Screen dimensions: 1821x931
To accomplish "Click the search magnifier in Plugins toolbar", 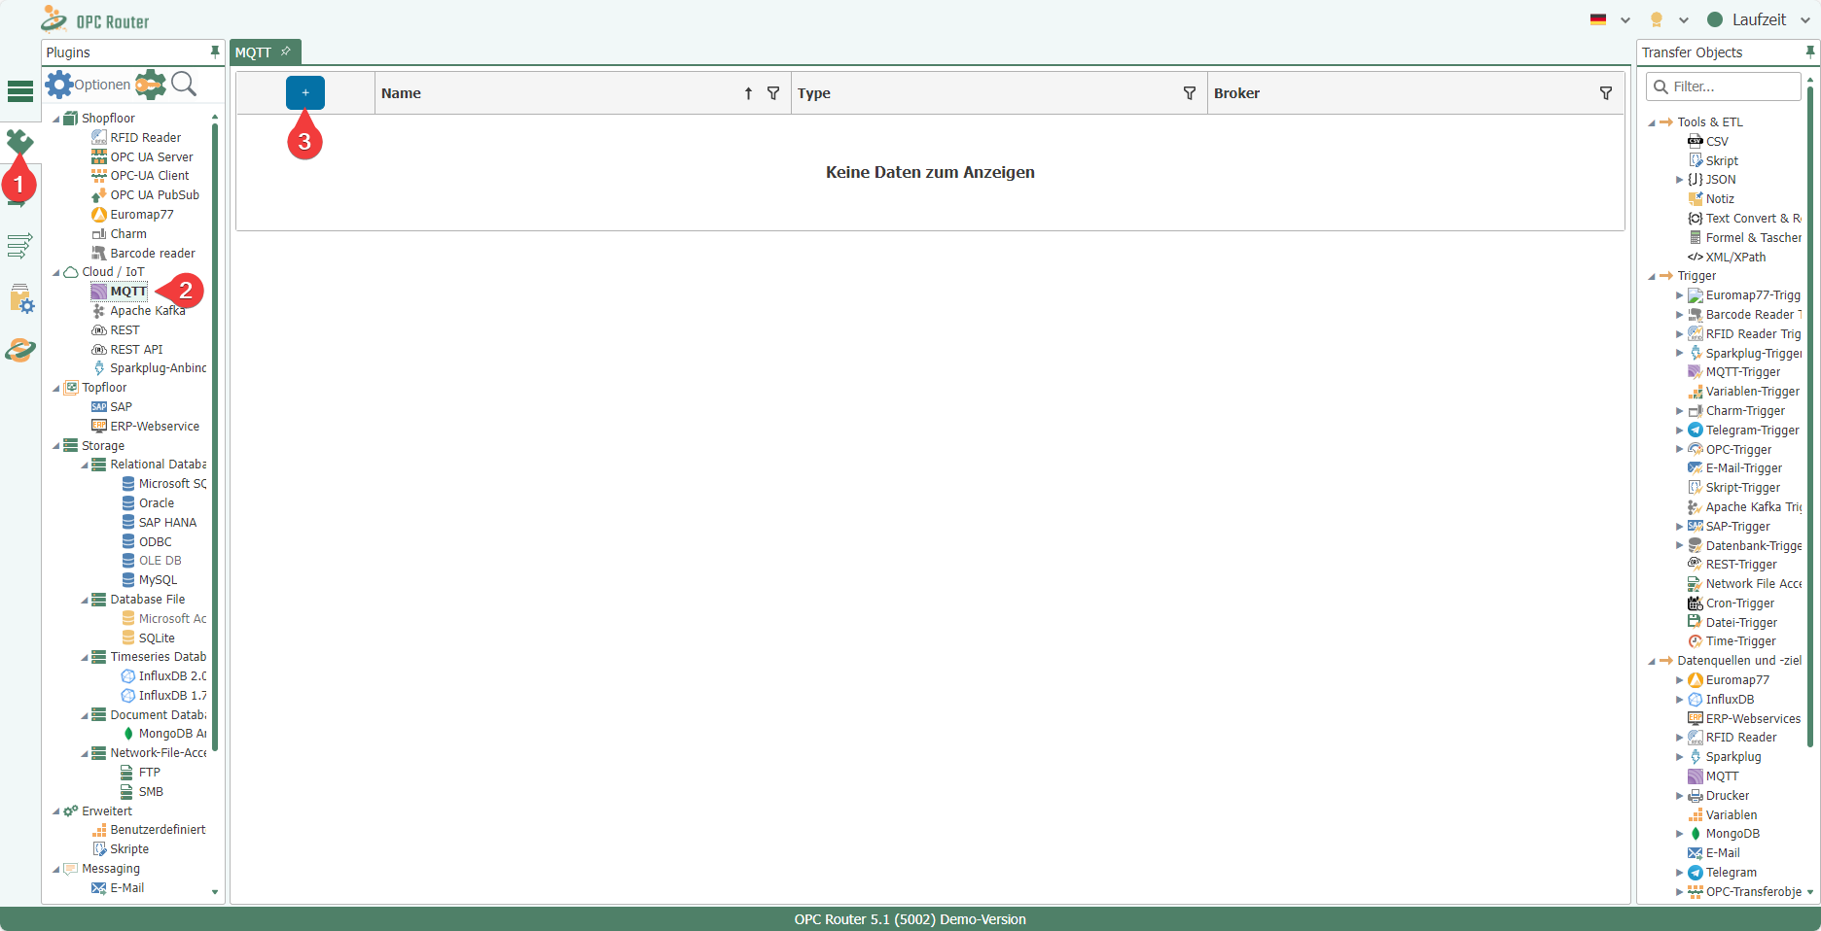I will click(184, 85).
